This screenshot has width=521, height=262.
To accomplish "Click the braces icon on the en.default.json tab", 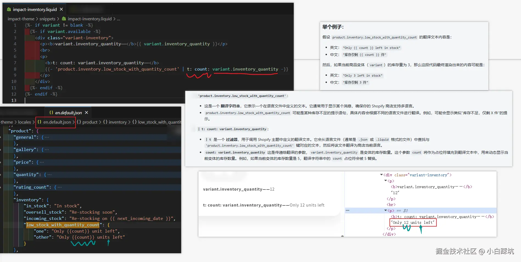I will point(51,113).
